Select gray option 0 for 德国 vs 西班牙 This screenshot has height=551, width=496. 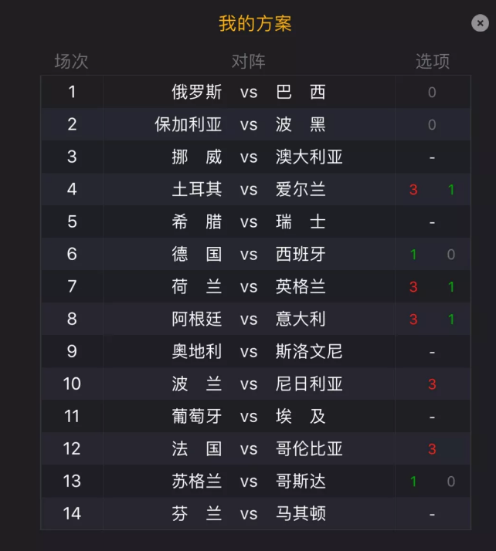point(451,255)
